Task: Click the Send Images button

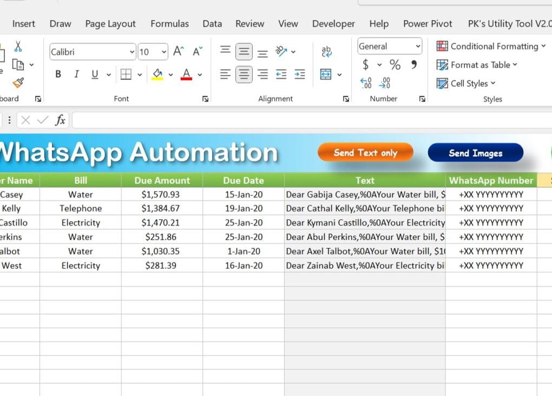Action: coord(476,153)
